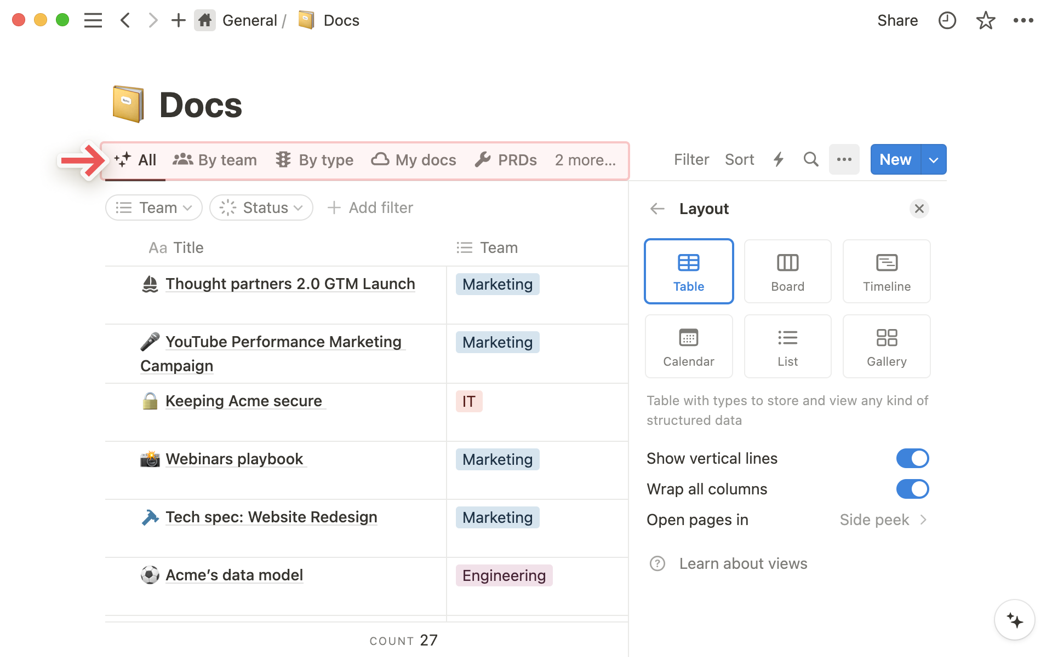Click the Share button
1052x657 pixels.
coord(897,21)
